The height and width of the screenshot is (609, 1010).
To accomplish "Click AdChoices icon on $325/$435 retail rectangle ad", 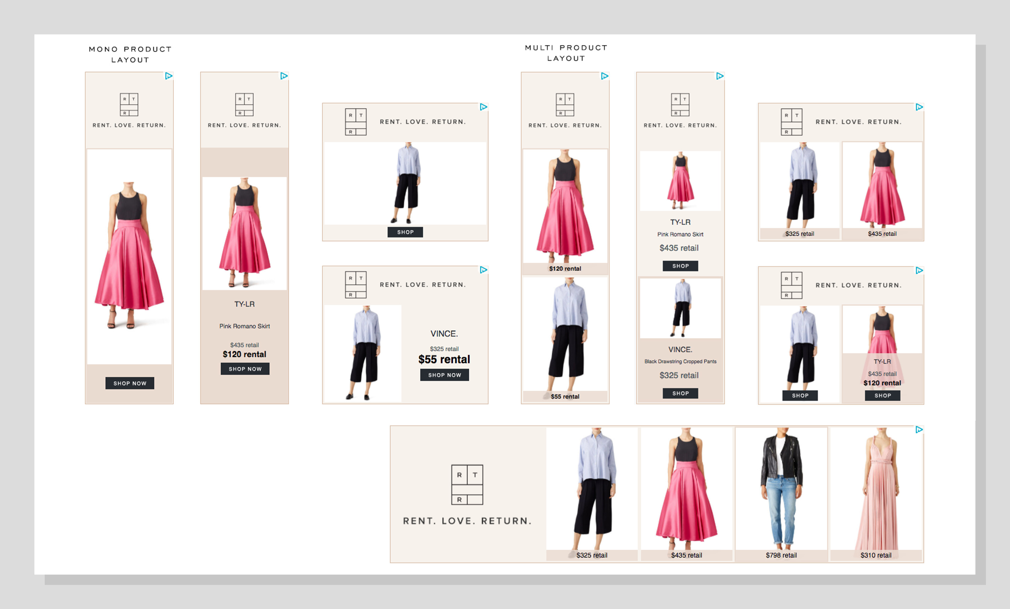I will click(x=919, y=107).
